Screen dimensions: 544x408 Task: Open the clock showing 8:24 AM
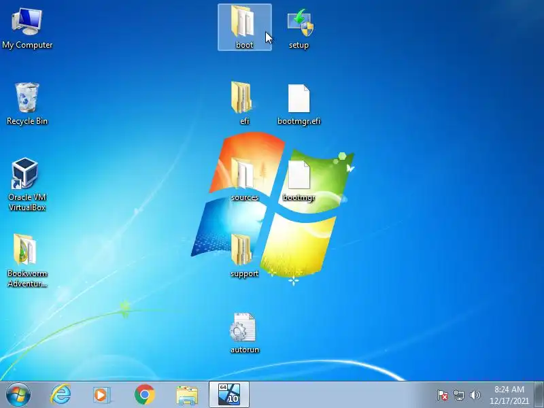point(509,389)
